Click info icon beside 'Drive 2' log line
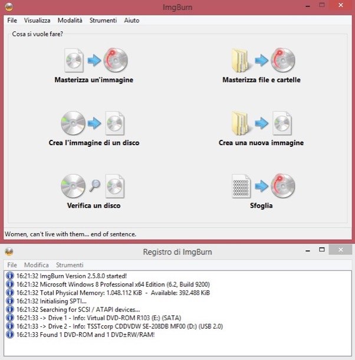 pyautogui.click(x=10, y=326)
